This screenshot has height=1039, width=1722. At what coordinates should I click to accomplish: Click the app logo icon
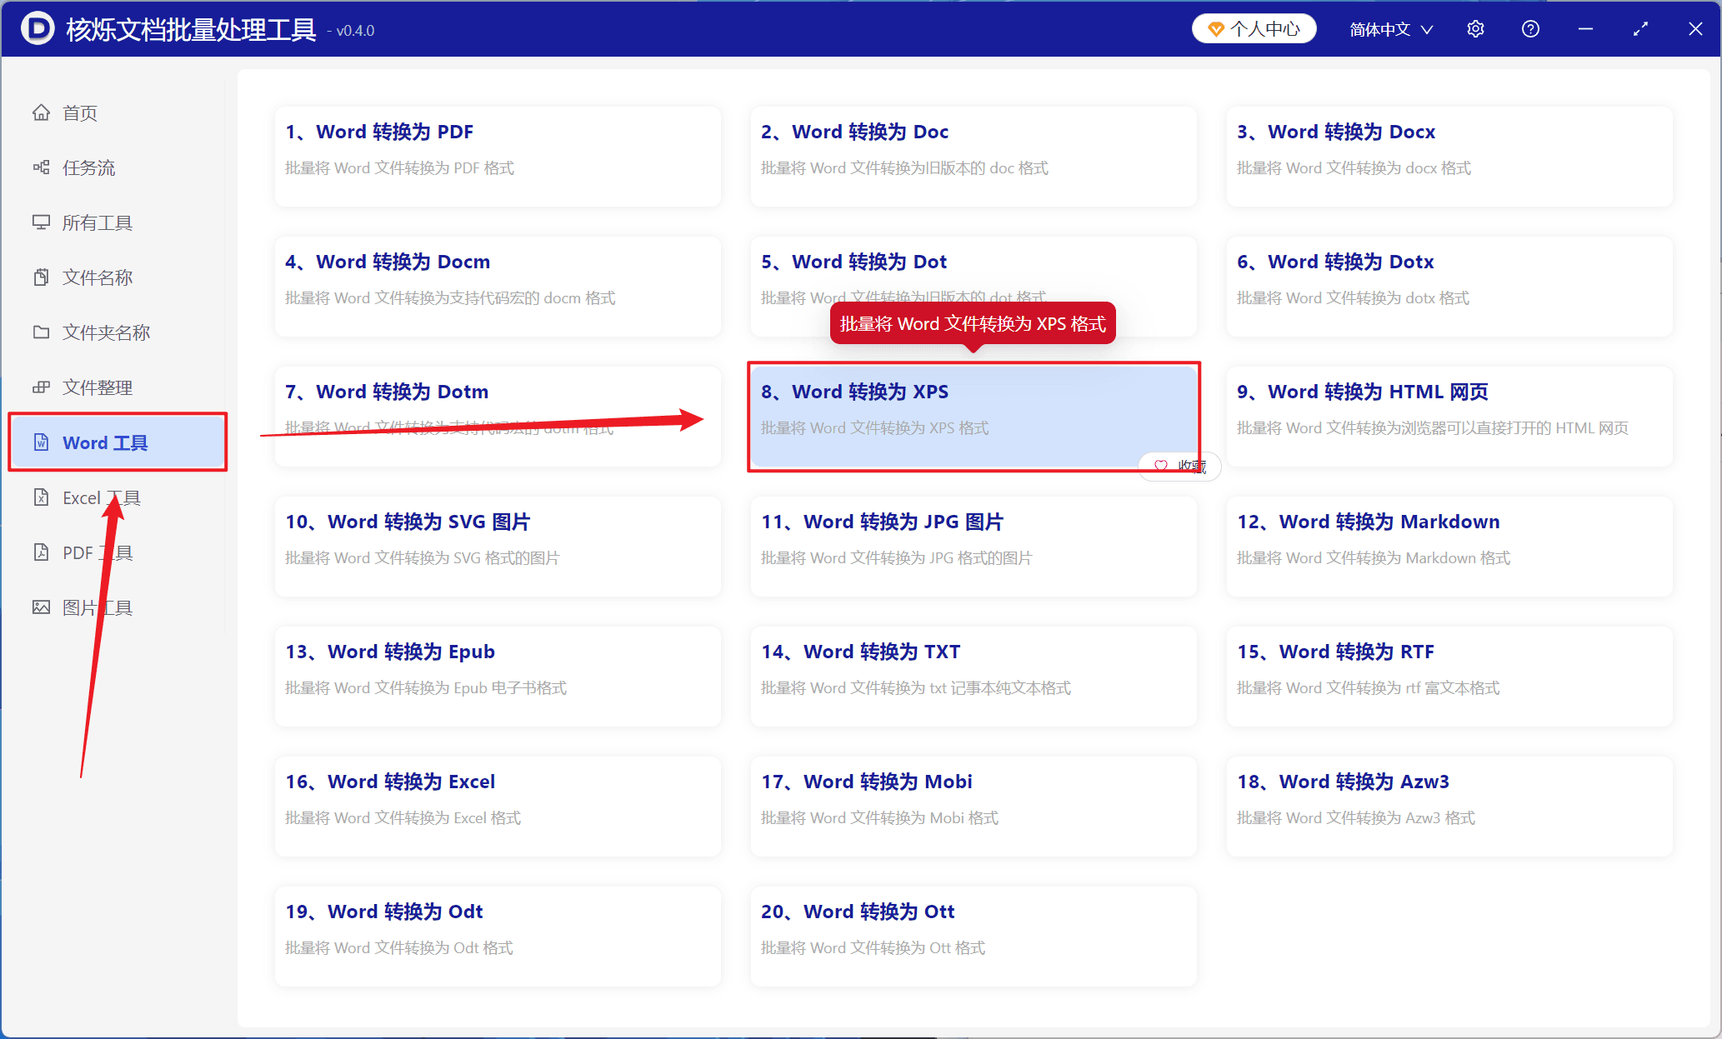pyautogui.click(x=38, y=29)
